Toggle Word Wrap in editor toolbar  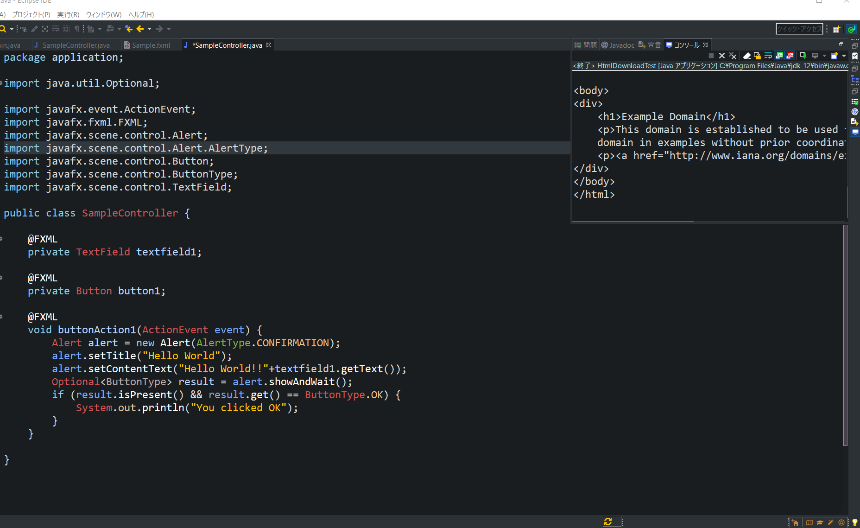coord(56,29)
